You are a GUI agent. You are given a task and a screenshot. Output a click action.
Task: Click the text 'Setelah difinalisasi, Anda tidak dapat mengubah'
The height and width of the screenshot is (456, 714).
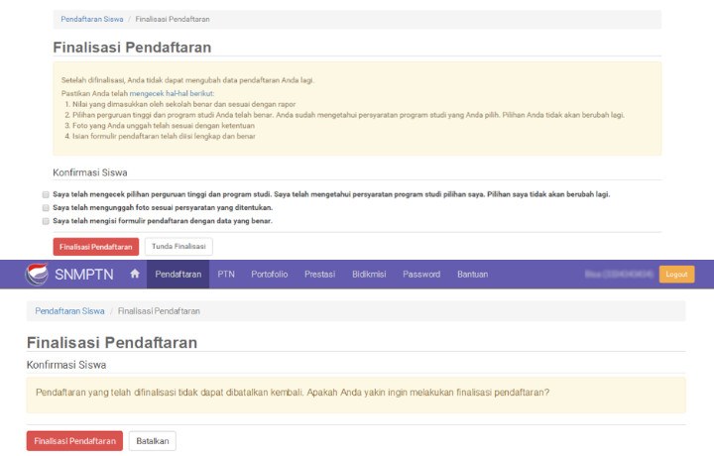187,80
